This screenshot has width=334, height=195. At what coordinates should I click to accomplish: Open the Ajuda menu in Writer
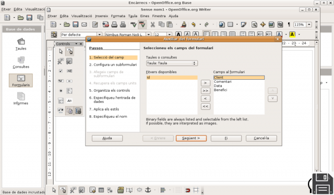click(173, 16)
